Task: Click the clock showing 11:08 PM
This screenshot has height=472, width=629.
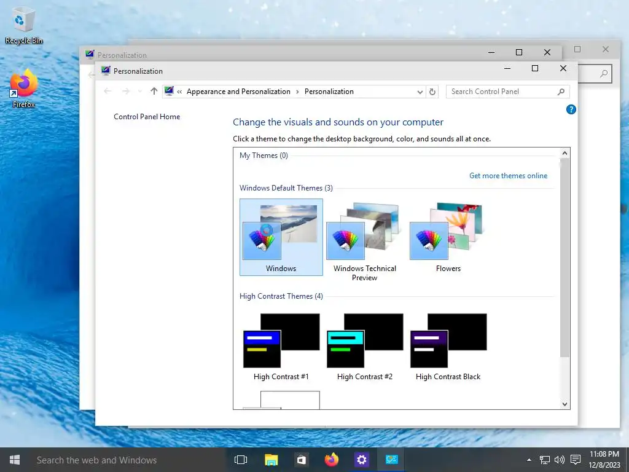Action: (x=604, y=454)
